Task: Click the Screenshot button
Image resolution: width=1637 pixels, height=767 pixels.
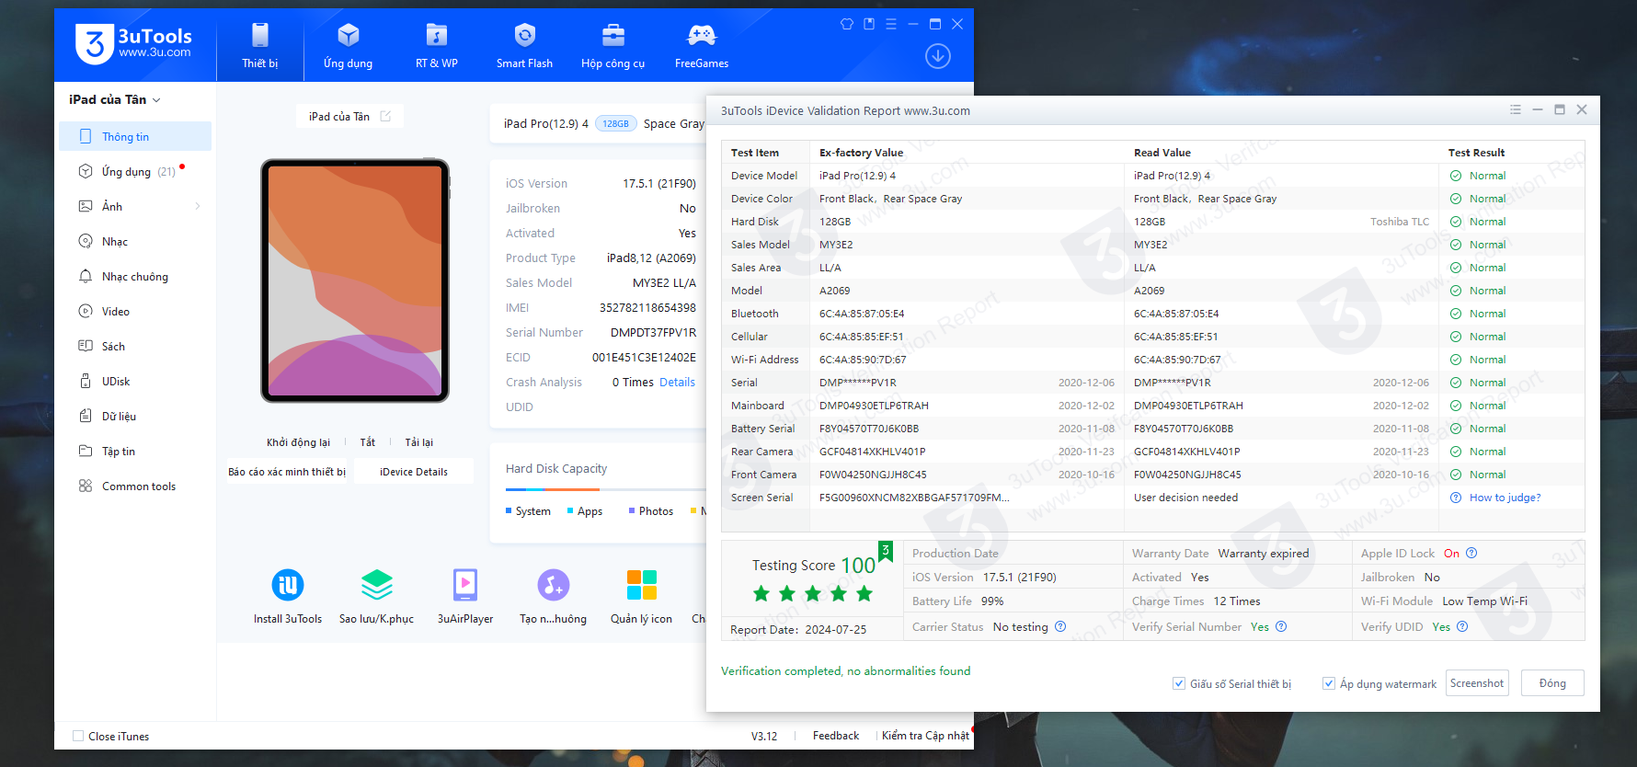Action: coord(1477,682)
